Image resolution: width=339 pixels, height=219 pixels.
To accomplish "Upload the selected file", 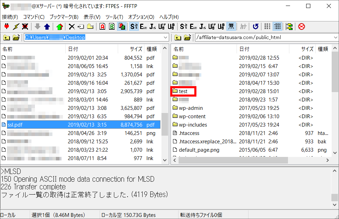I will (47, 26).
